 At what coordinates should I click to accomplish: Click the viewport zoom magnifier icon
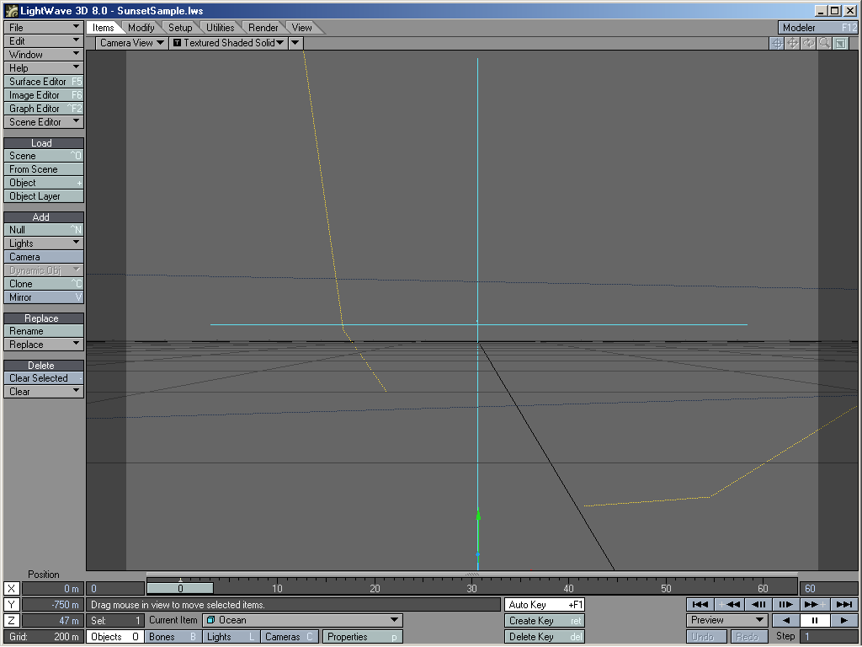(825, 43)
